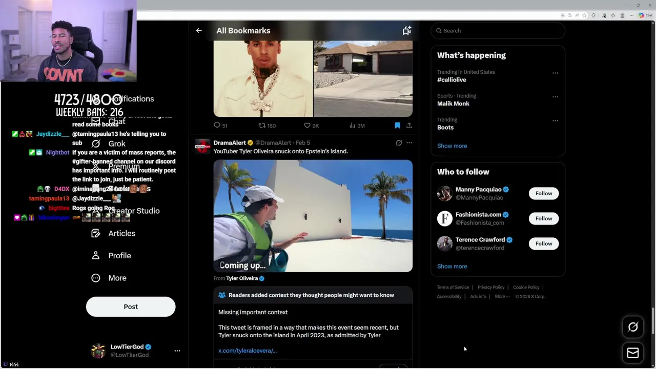Show more under Who to follow
The width and height of the screenshot is (656, 369).
point(452,266)
